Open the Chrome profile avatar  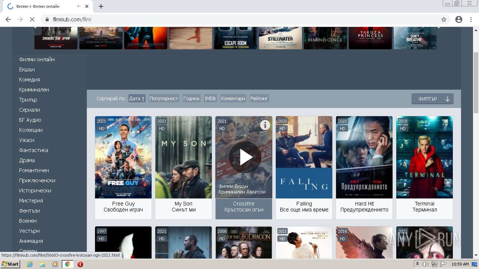coord(459,19)
